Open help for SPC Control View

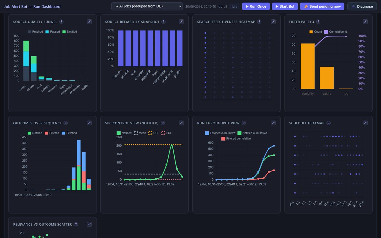pyautogui.click(x=163, y=123)
